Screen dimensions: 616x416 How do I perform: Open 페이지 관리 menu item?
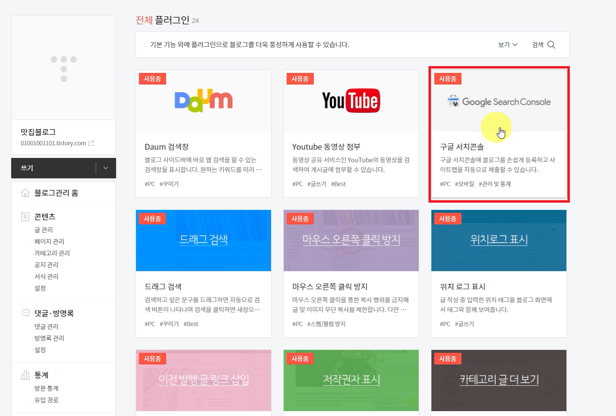point(49,242)
